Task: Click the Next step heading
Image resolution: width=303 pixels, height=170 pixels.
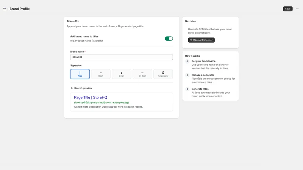Action: pos(191,21)
